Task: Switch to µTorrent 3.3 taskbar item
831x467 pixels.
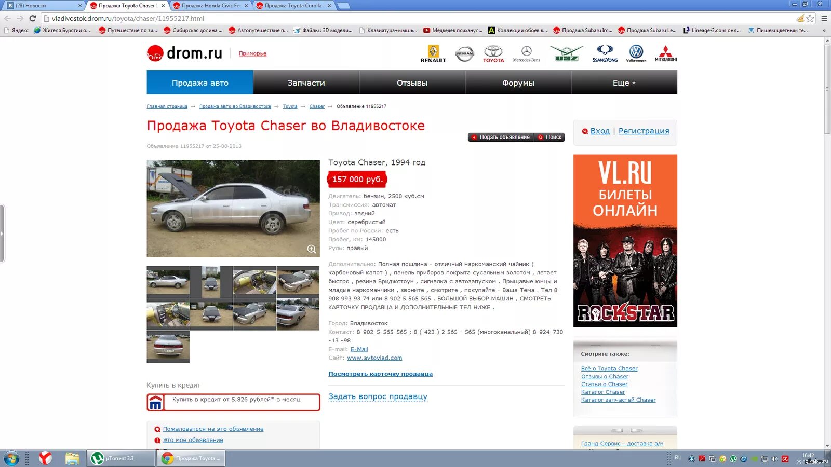Action: point(120,458)
